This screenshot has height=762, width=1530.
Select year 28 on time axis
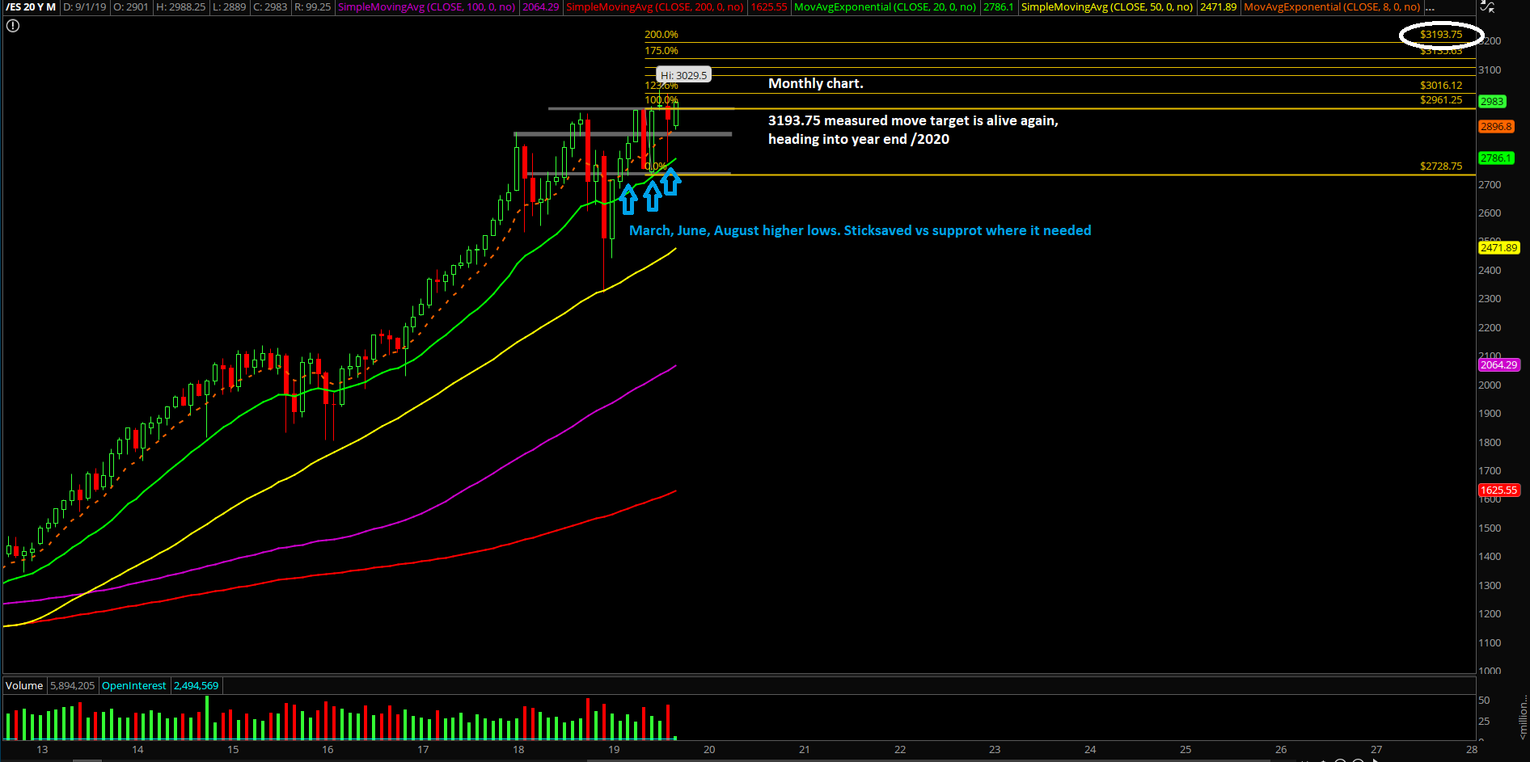coord(1472,750)
